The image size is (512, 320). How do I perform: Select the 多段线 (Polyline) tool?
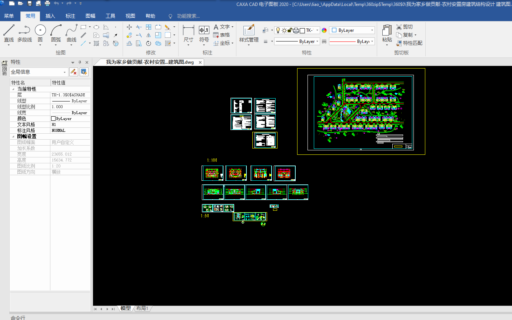tap(24, 33)
